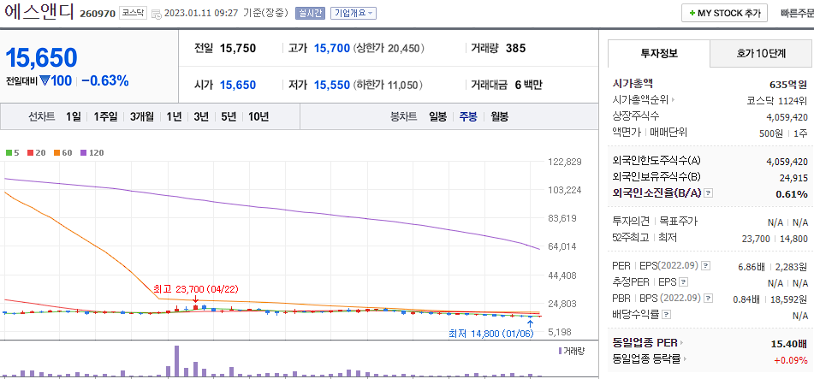Click the 저가 15,550 value
The image size is (814, 379).
332,85
